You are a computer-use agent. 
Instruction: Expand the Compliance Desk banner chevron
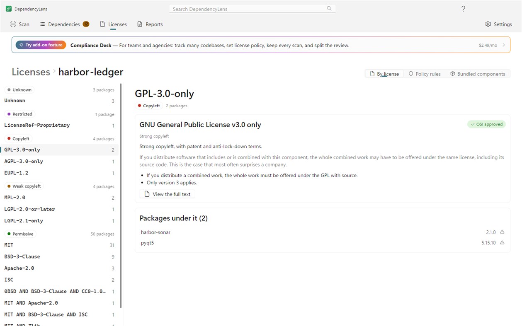[504, 45]
